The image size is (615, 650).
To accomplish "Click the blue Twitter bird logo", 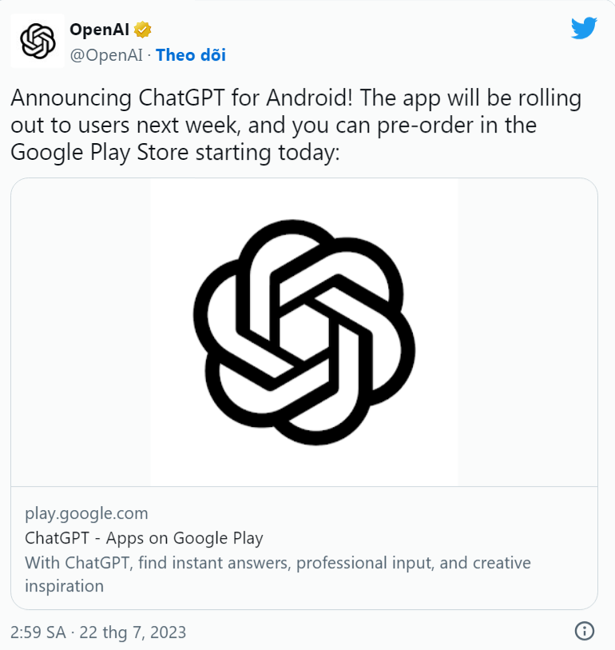I will [584, 29].
